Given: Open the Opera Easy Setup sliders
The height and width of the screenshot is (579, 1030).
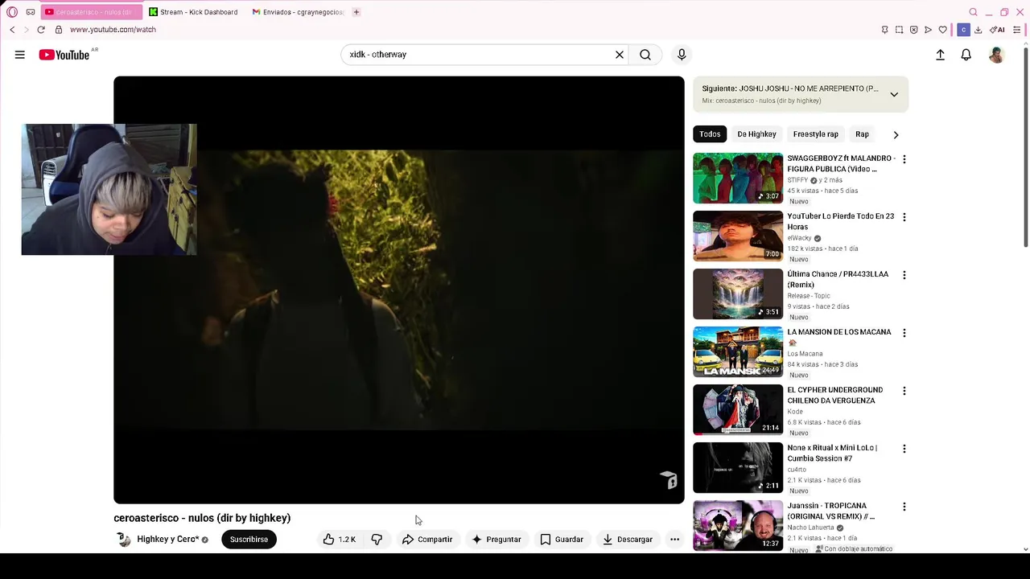Looking at the screenshot, I should click(x=1016, y=30).
